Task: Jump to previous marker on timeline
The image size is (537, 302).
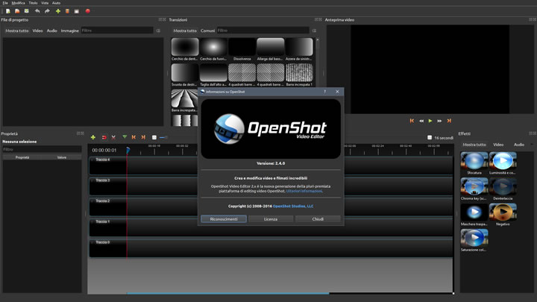Action: coord(134,137)
